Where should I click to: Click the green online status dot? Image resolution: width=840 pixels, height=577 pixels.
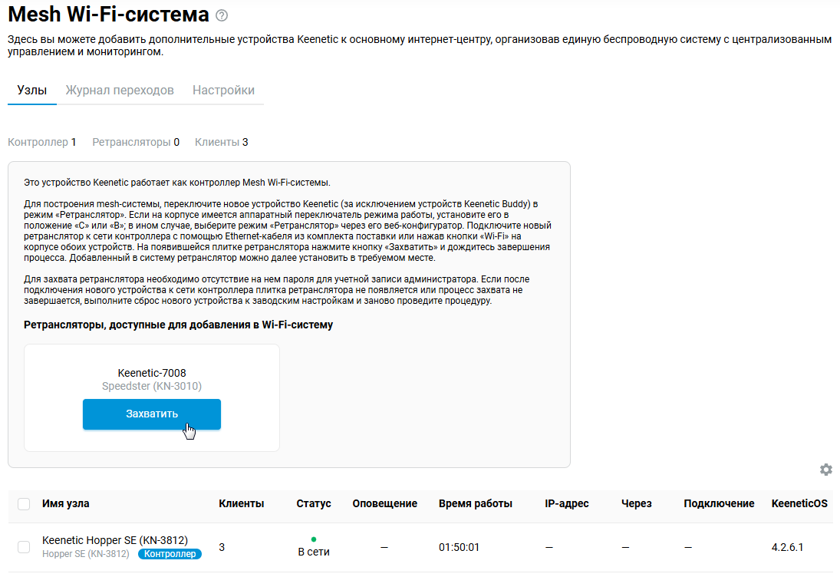pos(314,539)
